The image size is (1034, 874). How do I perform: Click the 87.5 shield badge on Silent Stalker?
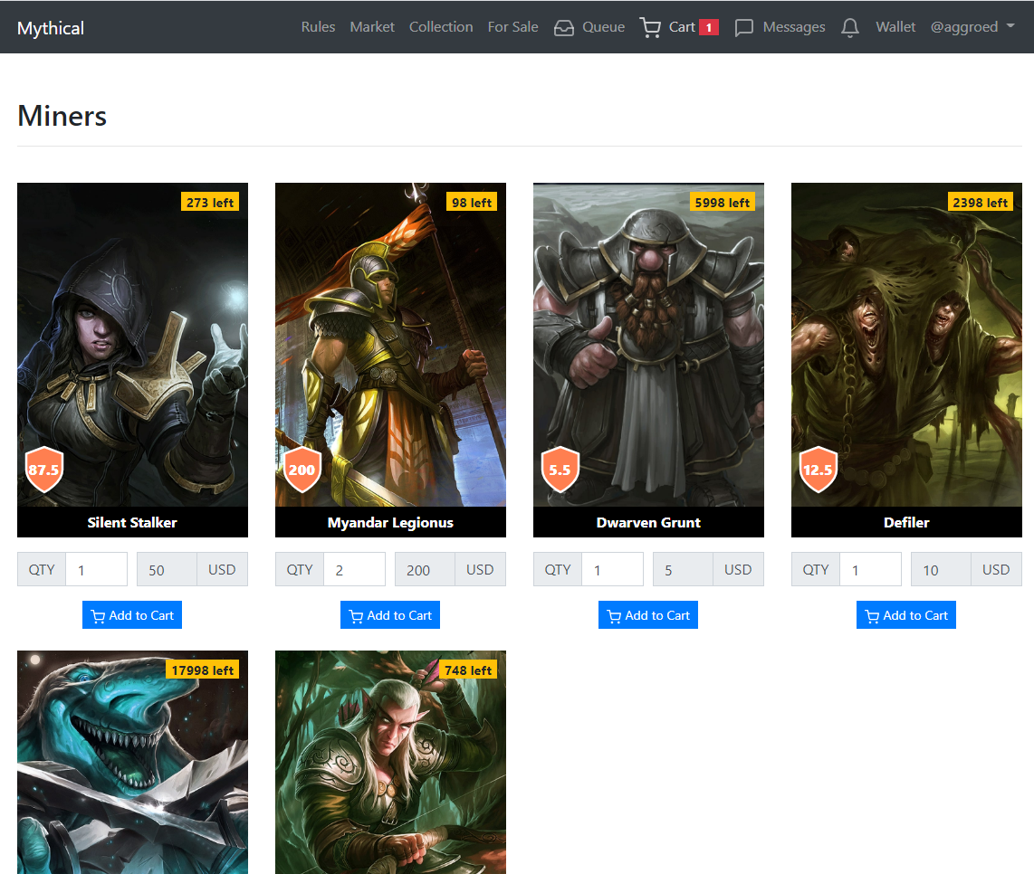point(43,470)
